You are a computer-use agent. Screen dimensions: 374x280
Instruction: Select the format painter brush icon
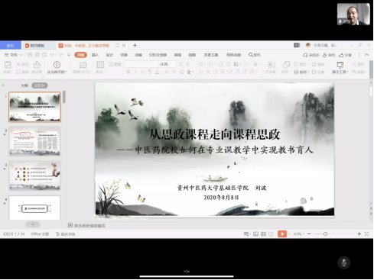tap(37, 65)
